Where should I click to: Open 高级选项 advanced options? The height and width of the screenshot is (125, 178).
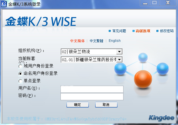143,31
